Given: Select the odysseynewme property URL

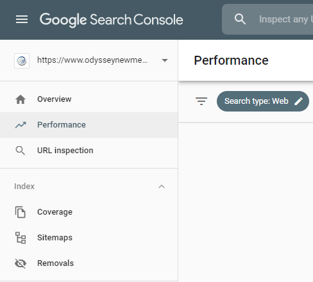Looking at the screenshot, I should click(x=92, y=60).
